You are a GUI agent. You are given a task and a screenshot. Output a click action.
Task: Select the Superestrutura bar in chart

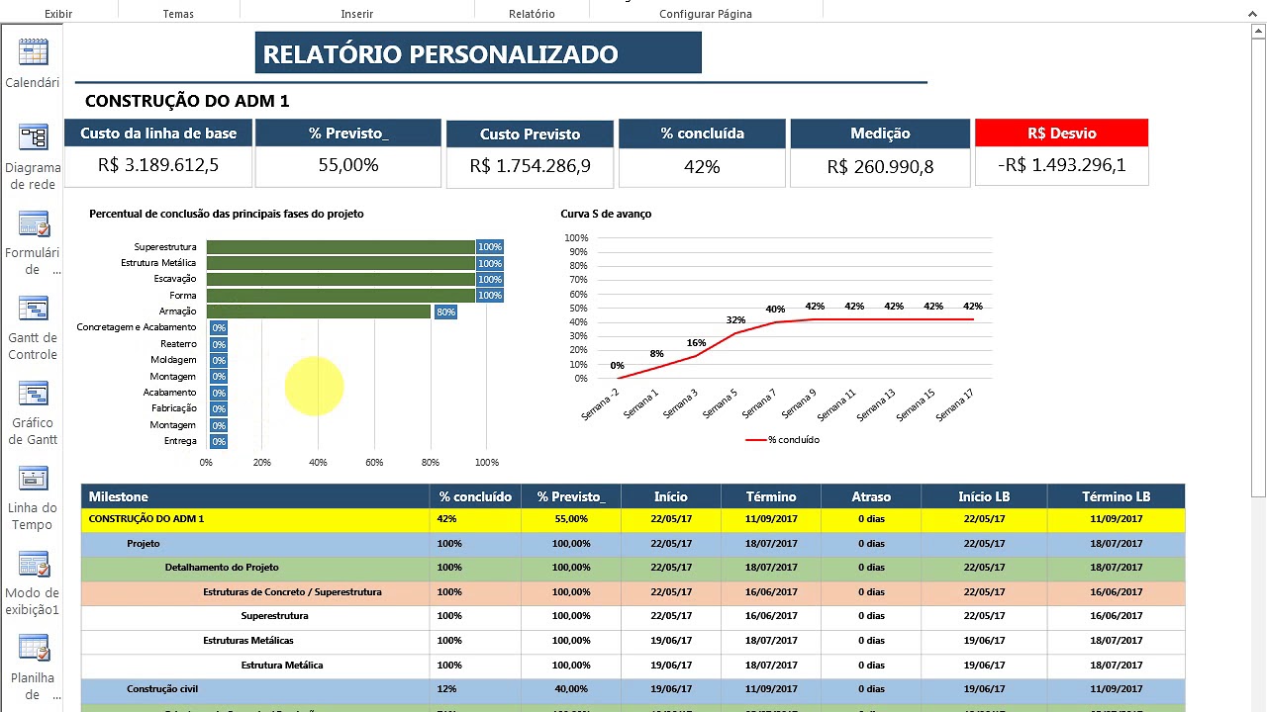[341, 247]
